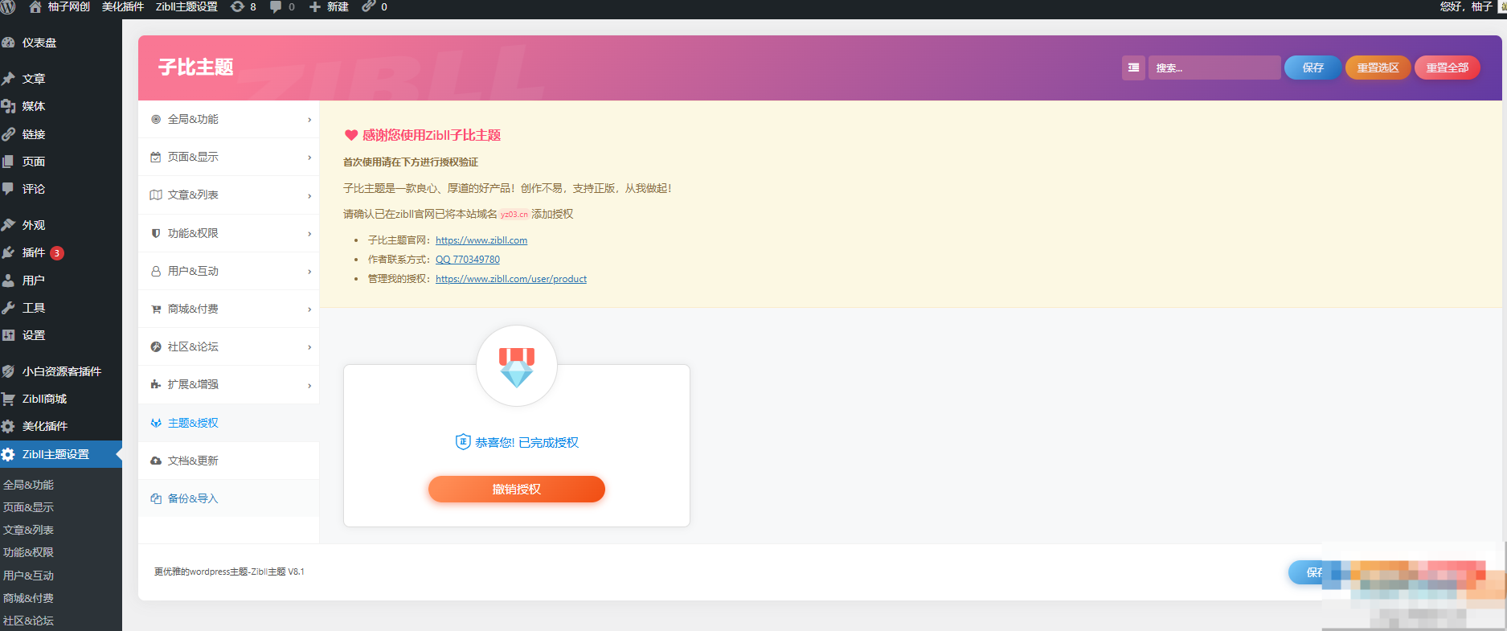
Task: Click the expand-all list icon beside search
Action: click(x=1133, y=68)
